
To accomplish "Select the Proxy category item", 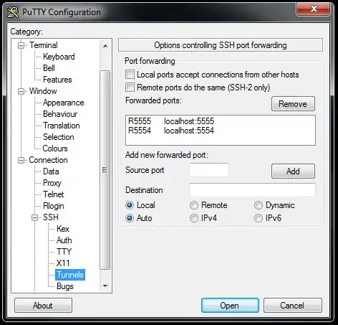I will tap(52, 183).
